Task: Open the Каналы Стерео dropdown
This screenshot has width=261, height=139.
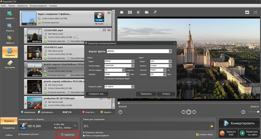Action: (170, 66)
